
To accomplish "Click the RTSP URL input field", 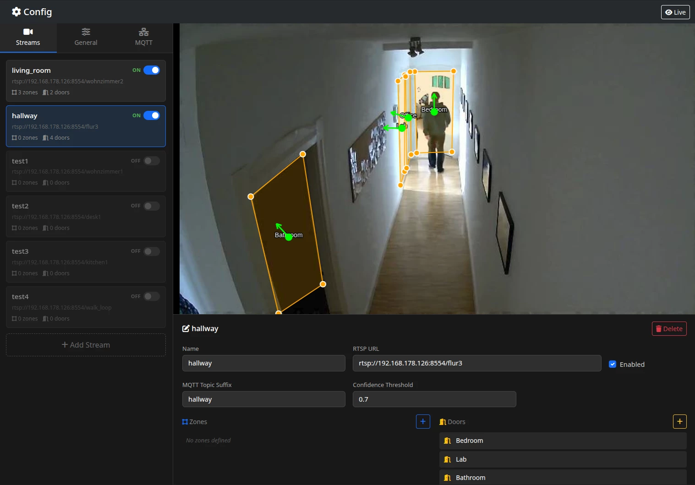I will pos(476,363).
